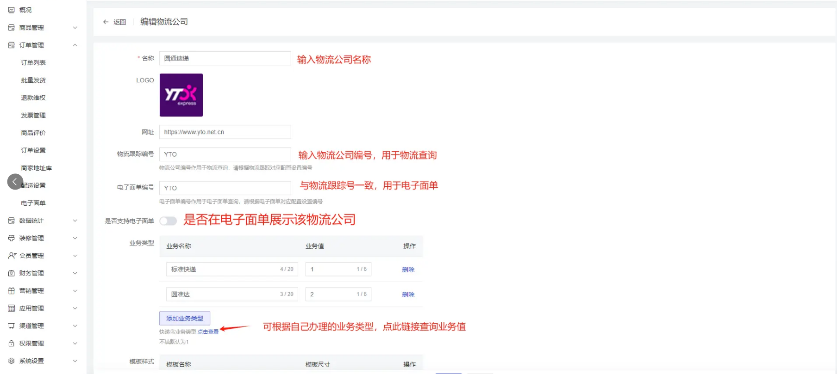The width and height of the screenshot is (837, 374).
Task: Click the back arrow icon beside 返回
Action: tap(106, 22)
